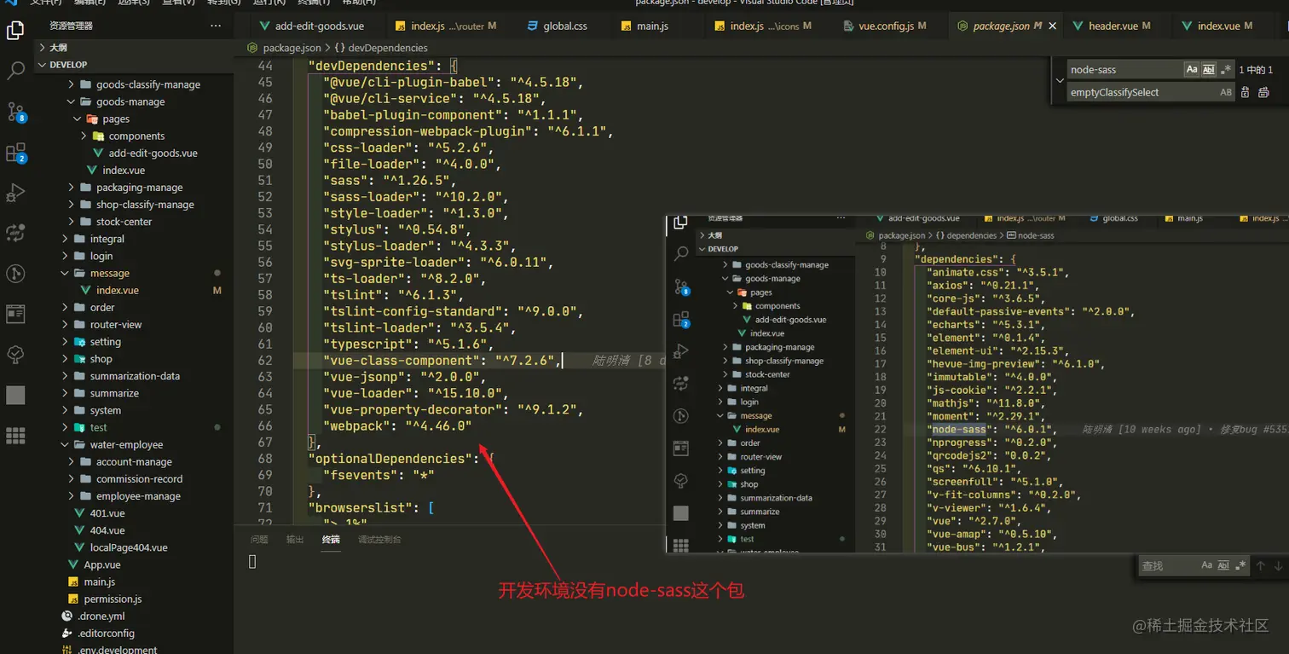Image resolution: width=1289 pixels, height=654 pixels.
Task: Expand the components folder
Action: tap(138, 136)
